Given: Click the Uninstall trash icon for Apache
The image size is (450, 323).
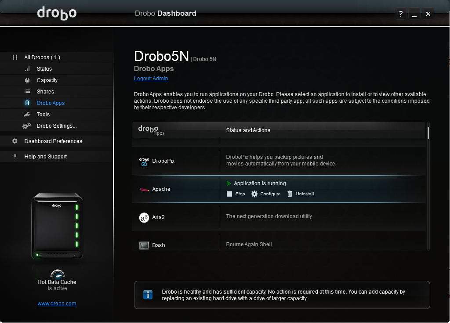Looking at the screenshot, I should coord(290,194).
